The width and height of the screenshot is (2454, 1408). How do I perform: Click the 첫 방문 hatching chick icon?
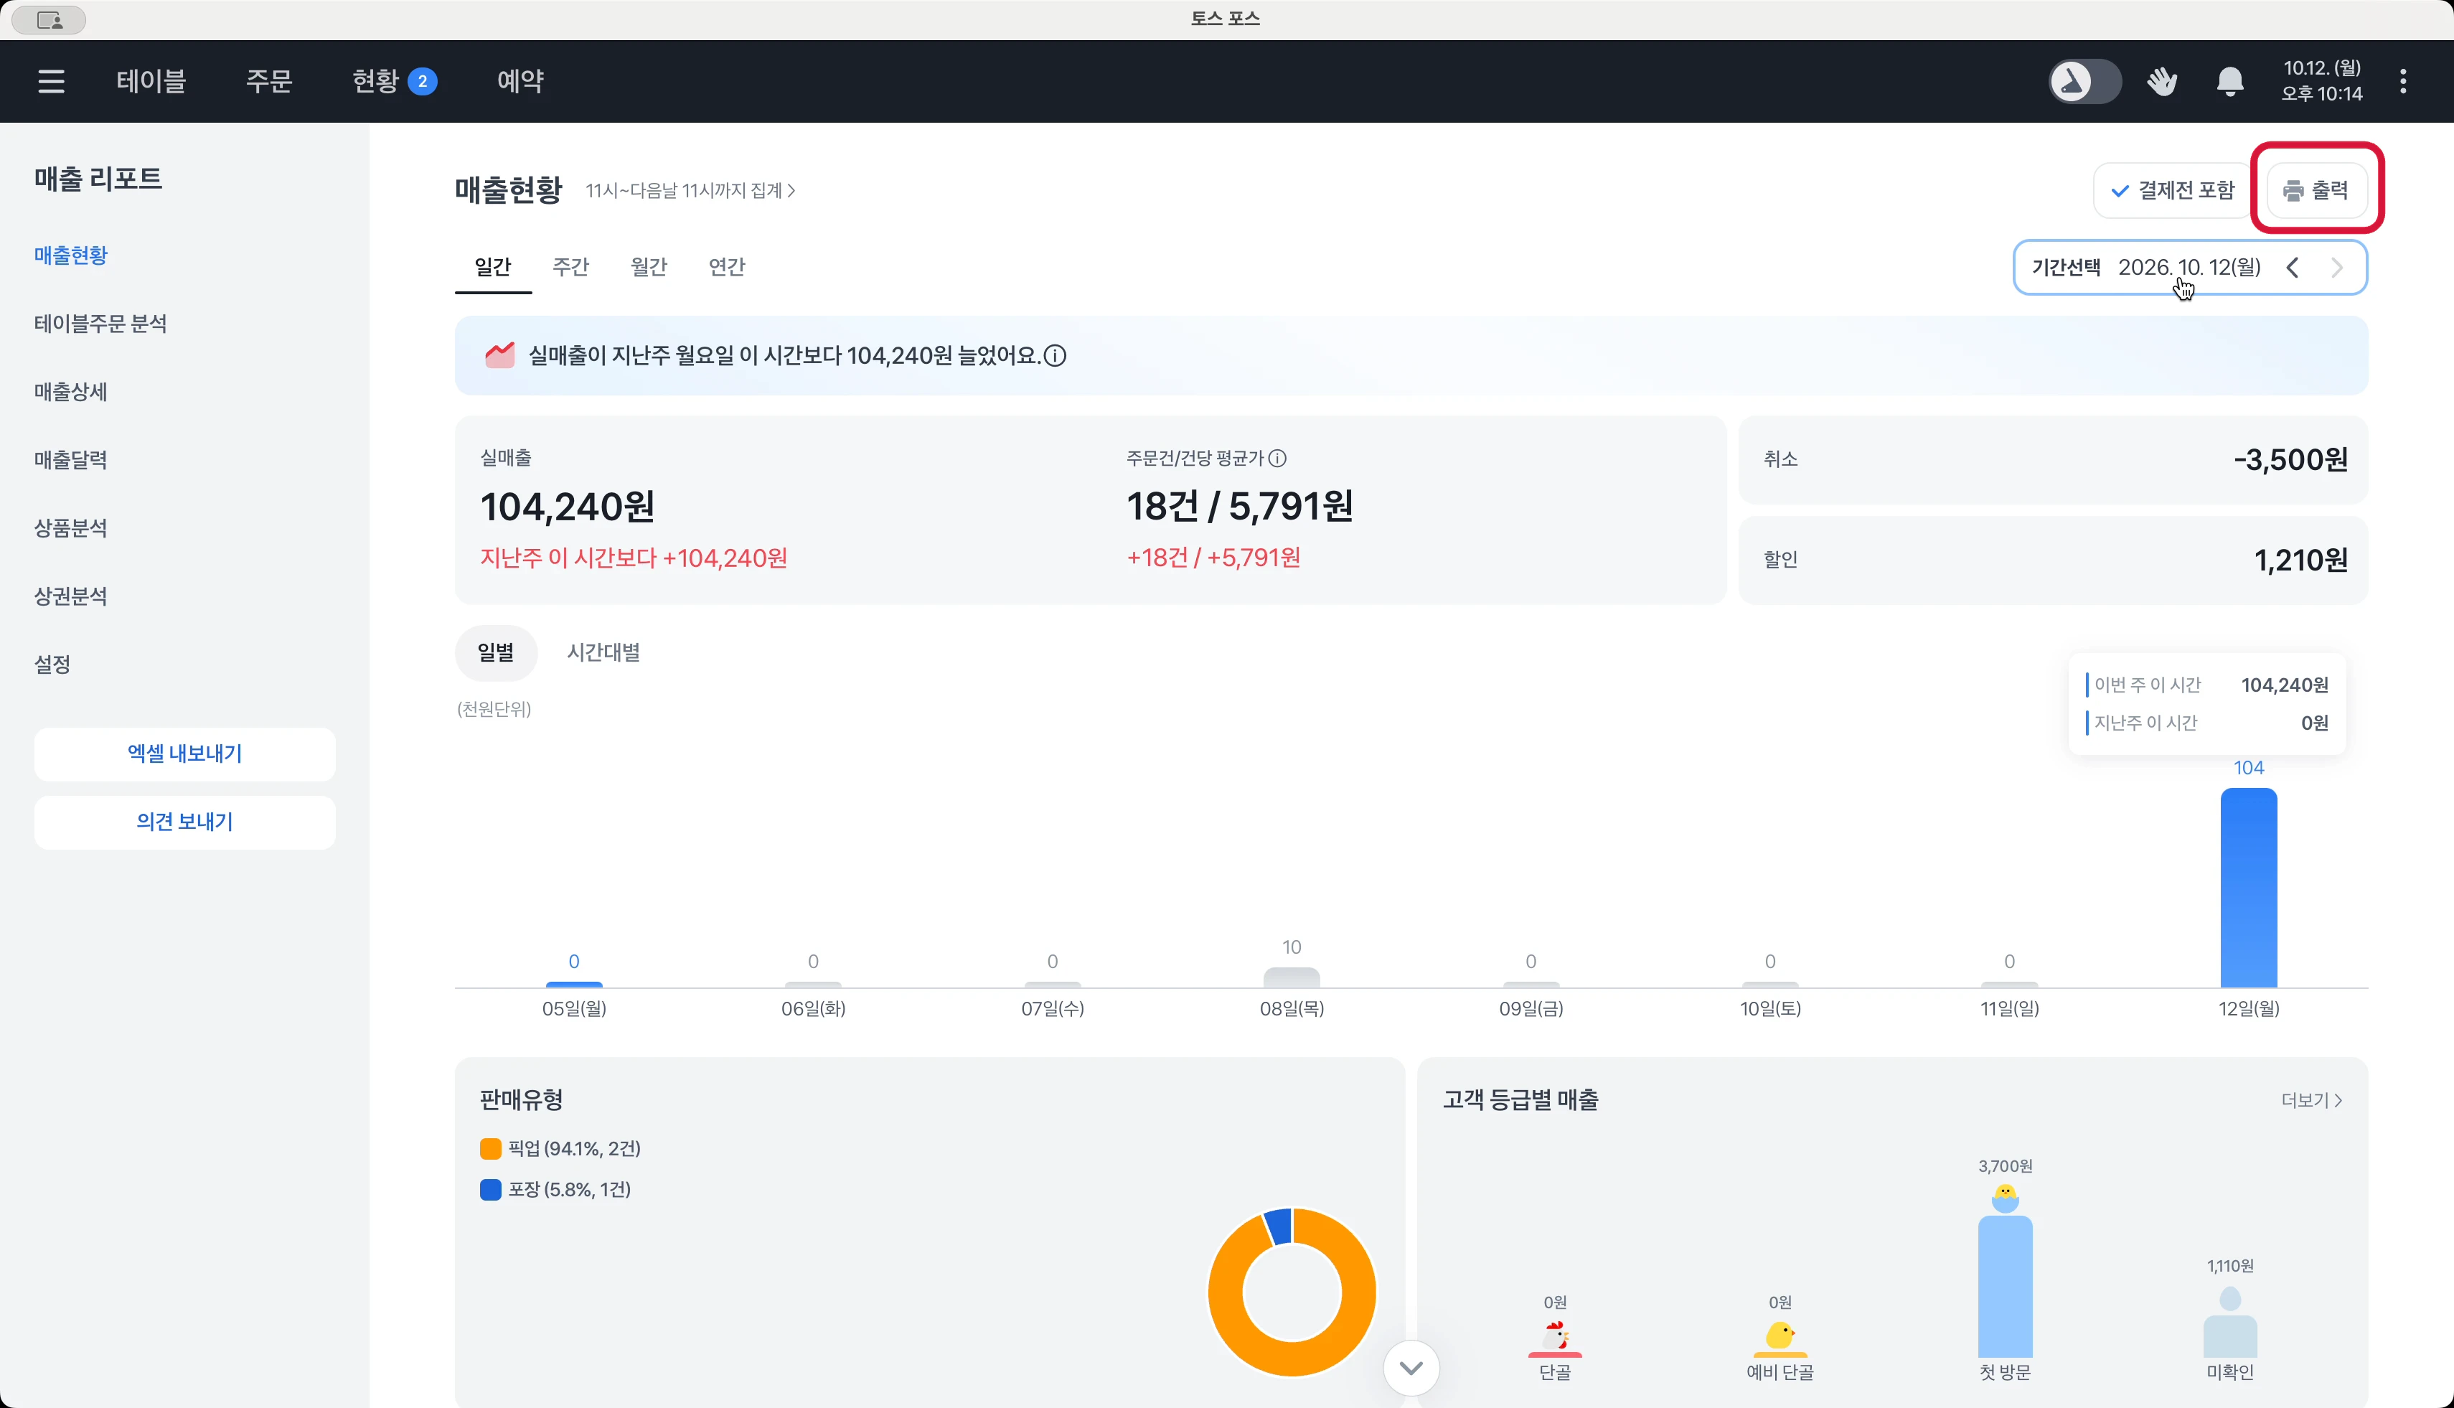(2004, 1198)
